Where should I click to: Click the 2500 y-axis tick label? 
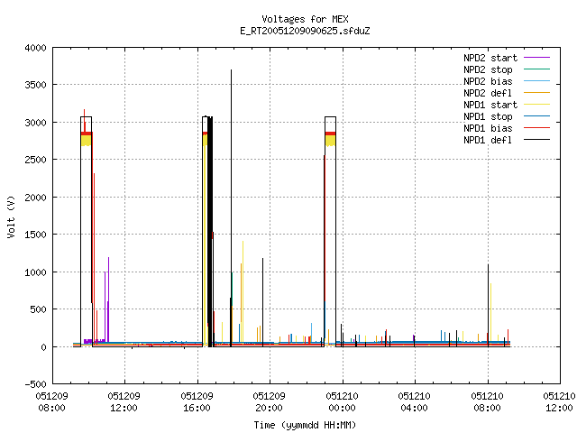click(35, 160)
